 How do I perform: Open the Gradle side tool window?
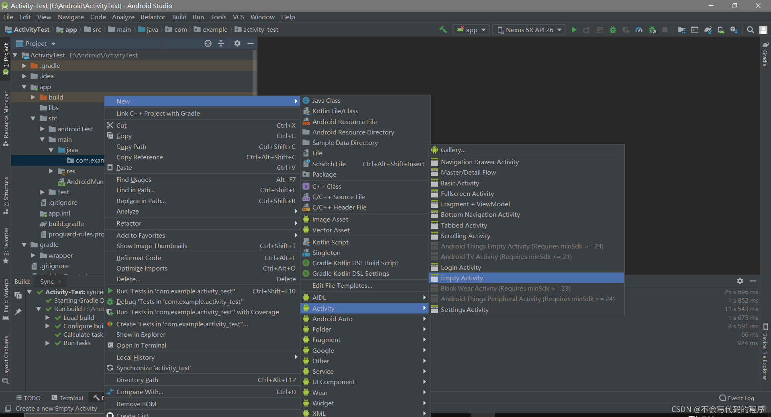(x=765, y=55)
